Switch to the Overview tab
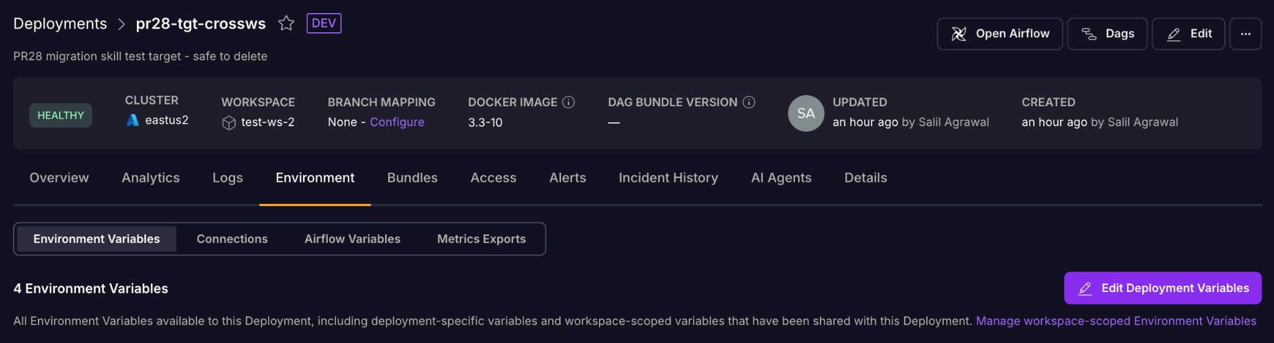This screenshot has height=343, width=1274. [59, 178]
